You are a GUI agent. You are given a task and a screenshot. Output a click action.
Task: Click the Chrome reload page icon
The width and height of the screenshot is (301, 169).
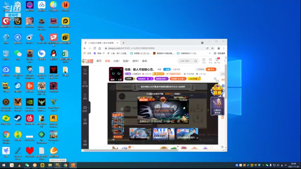pyautogui.click(x=95, y=48)
